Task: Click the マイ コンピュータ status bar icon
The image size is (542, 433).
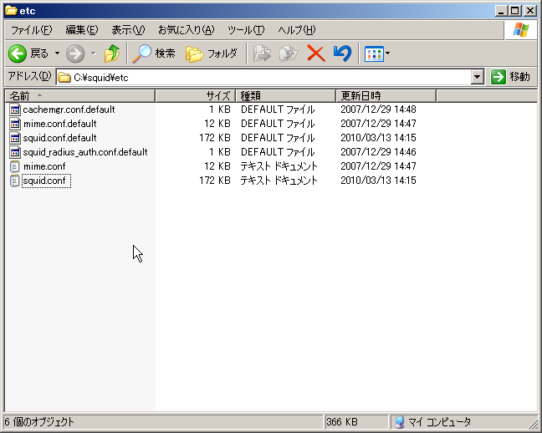Action: point(399,422)
